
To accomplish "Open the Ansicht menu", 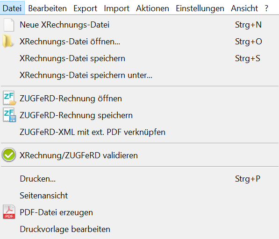I will pyautogui.click(x=244, y=8).
